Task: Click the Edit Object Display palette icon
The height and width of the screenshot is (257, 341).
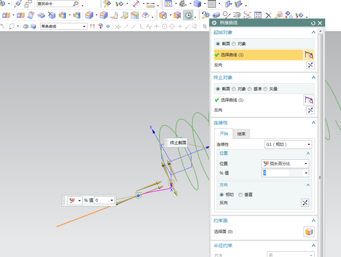Action: tap(107, 4)
